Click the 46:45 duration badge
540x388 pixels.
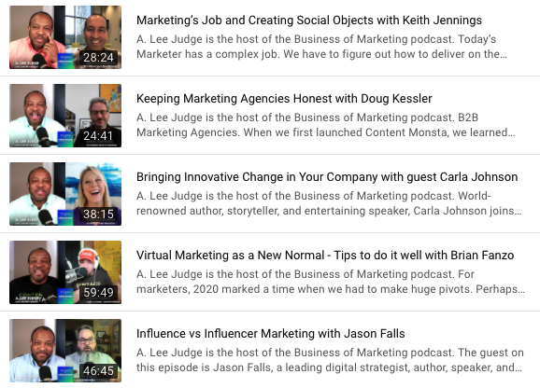98,371
